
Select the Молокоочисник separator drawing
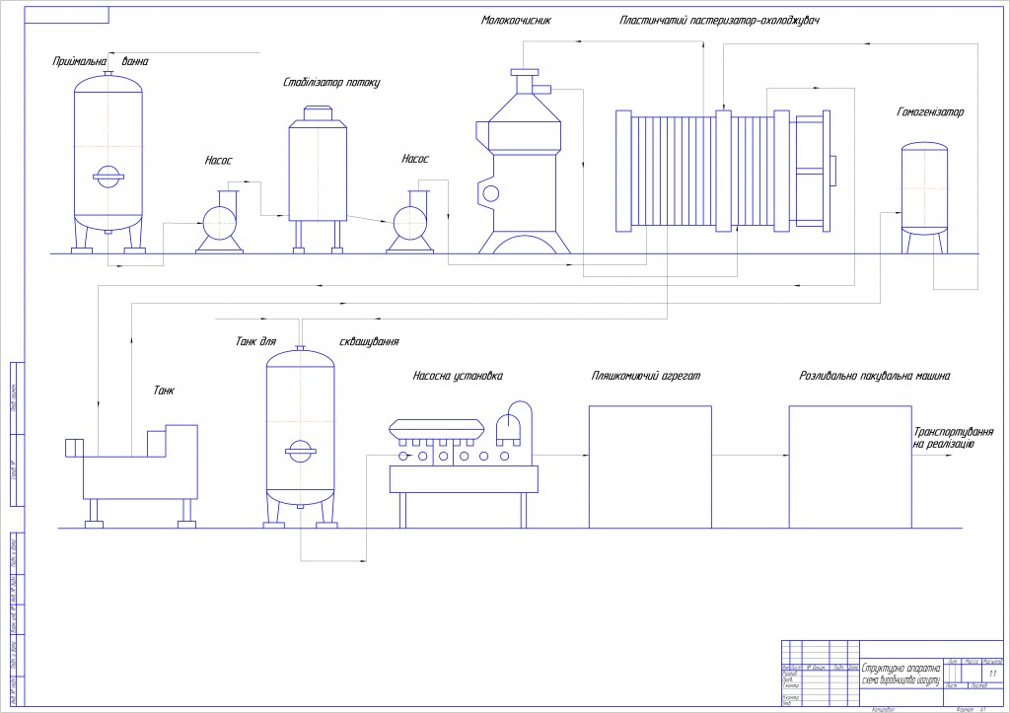[x=525, y=161]
